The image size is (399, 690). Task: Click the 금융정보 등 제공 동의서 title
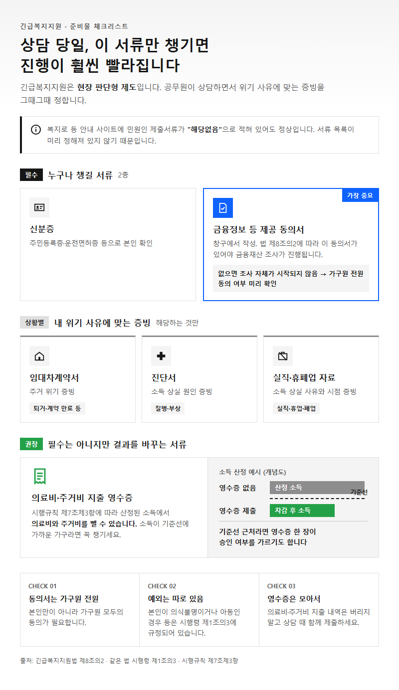[258, 230]
